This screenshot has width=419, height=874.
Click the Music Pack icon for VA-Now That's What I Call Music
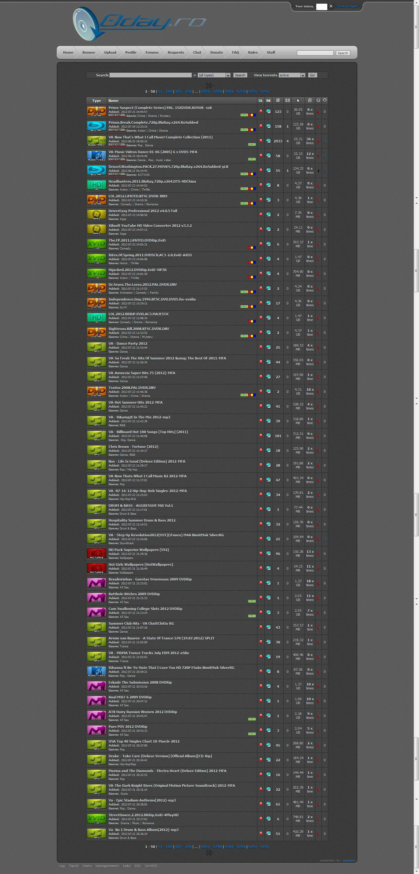[x=97, y=141]
